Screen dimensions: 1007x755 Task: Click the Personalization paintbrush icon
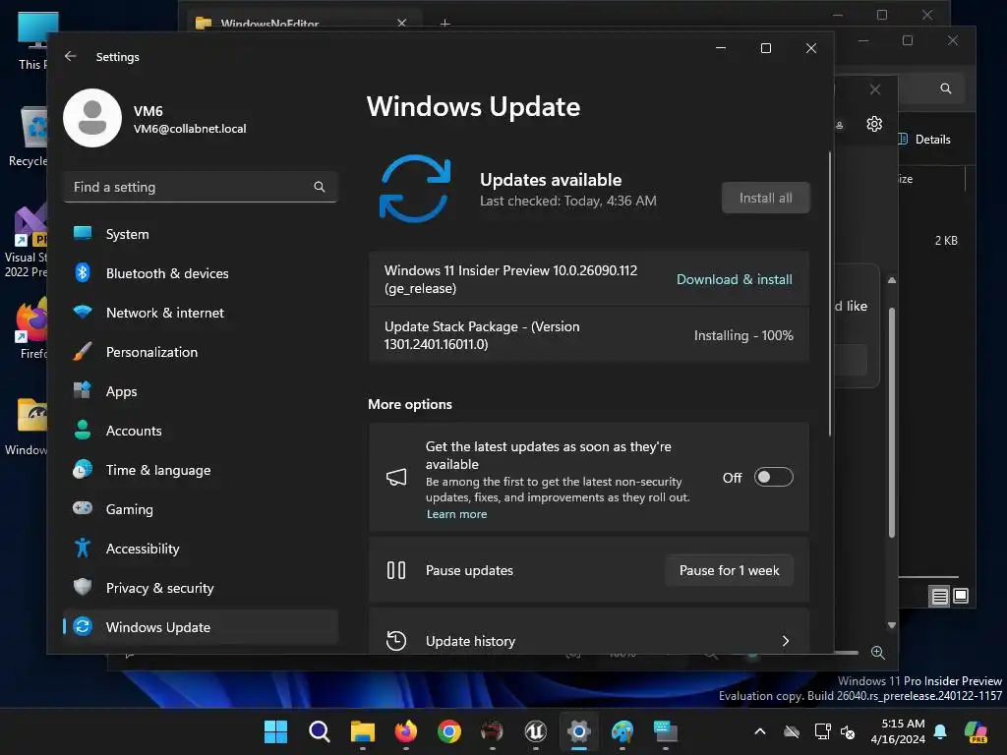tap(83, 352)
